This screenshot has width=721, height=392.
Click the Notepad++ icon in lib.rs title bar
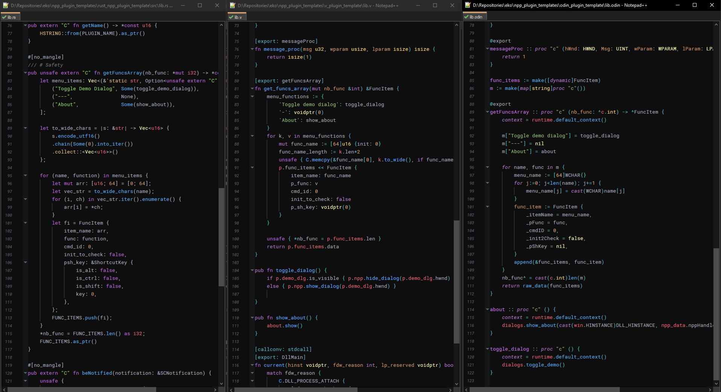[5, 5]
